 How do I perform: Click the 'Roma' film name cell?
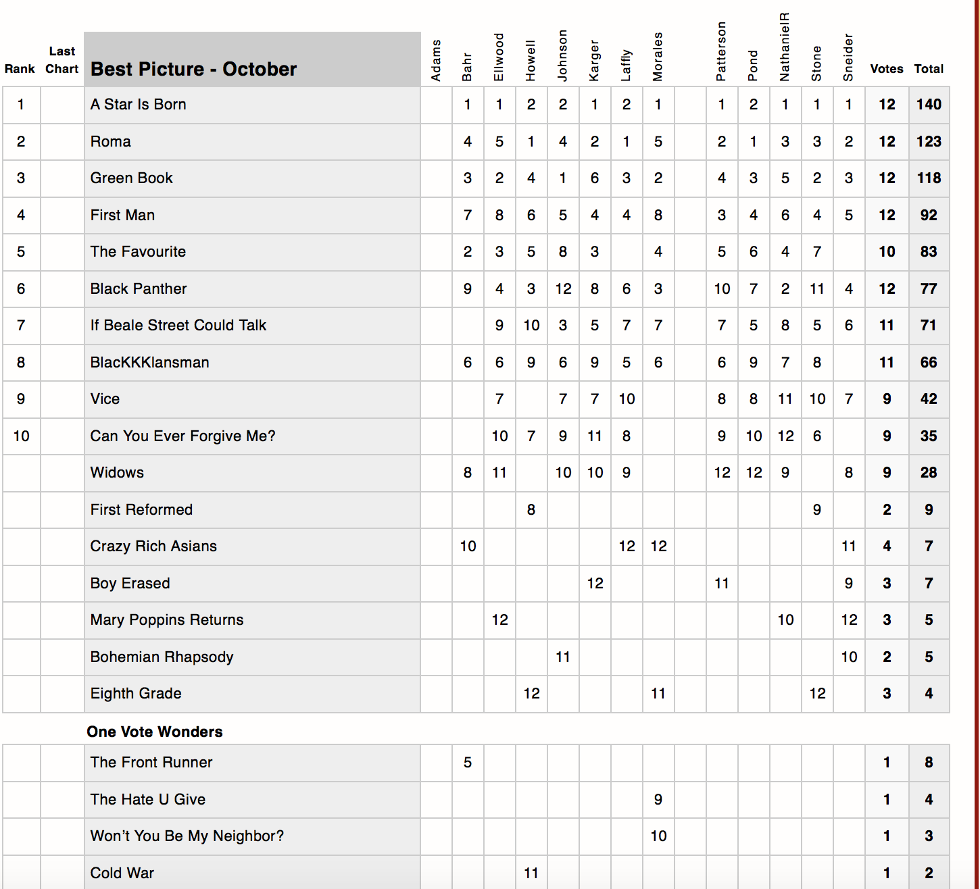tap(111, 142)
